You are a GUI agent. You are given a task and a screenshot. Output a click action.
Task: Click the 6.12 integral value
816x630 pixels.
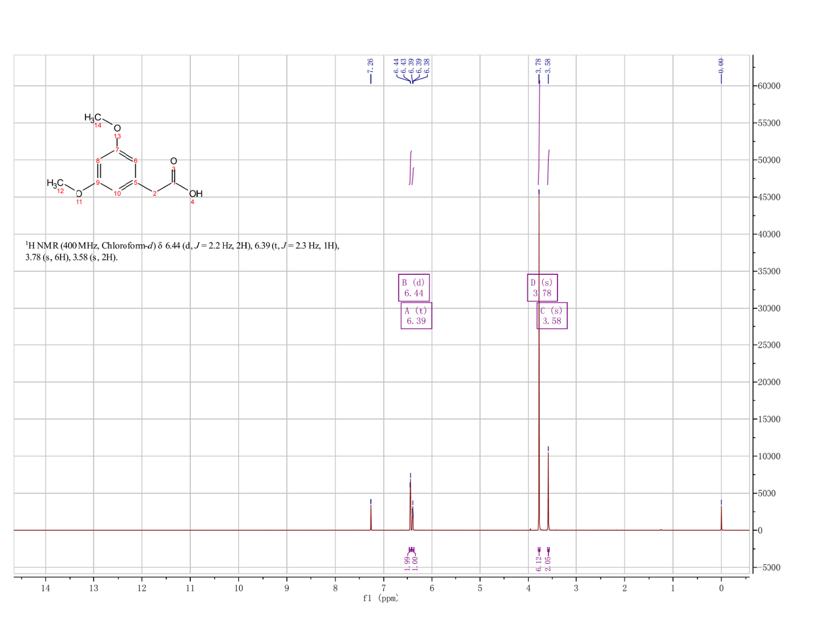539,563
